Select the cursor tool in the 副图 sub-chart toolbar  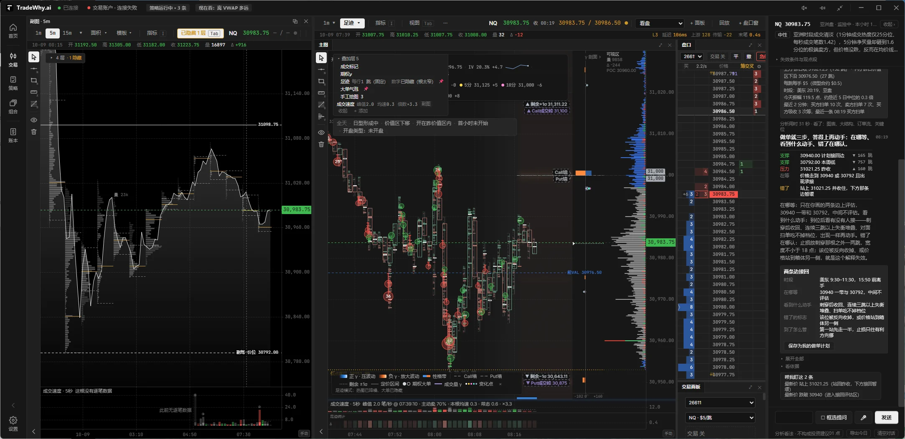(x=34, y=57)
